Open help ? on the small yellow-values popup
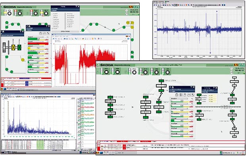Screen dimensions: 246x156 pos(214,88)
